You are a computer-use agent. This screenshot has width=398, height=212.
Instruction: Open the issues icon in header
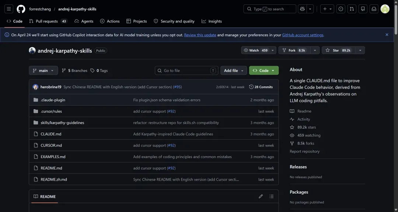click(x=341, y=9)
